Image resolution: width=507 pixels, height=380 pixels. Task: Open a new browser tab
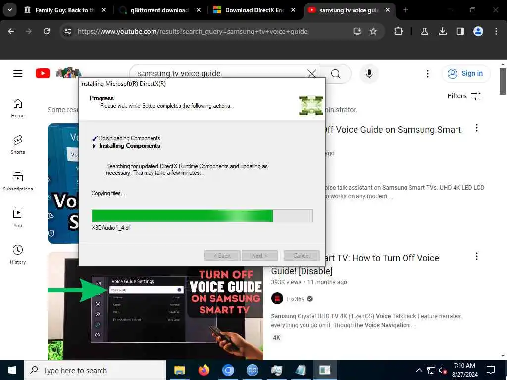(406, 10)
